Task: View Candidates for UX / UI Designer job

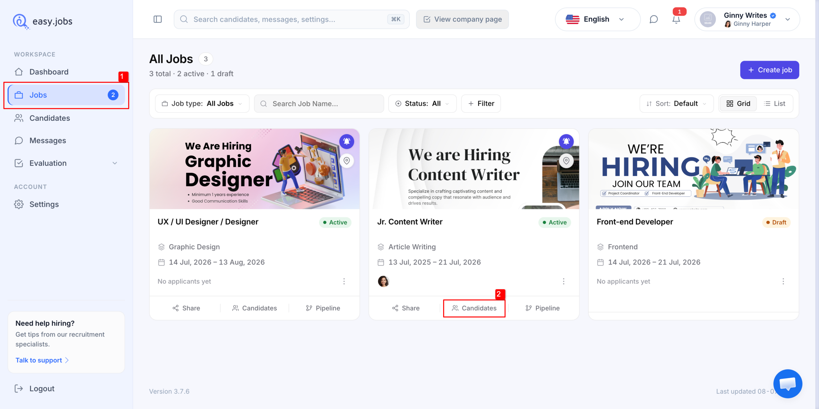Action: (255, 308)
